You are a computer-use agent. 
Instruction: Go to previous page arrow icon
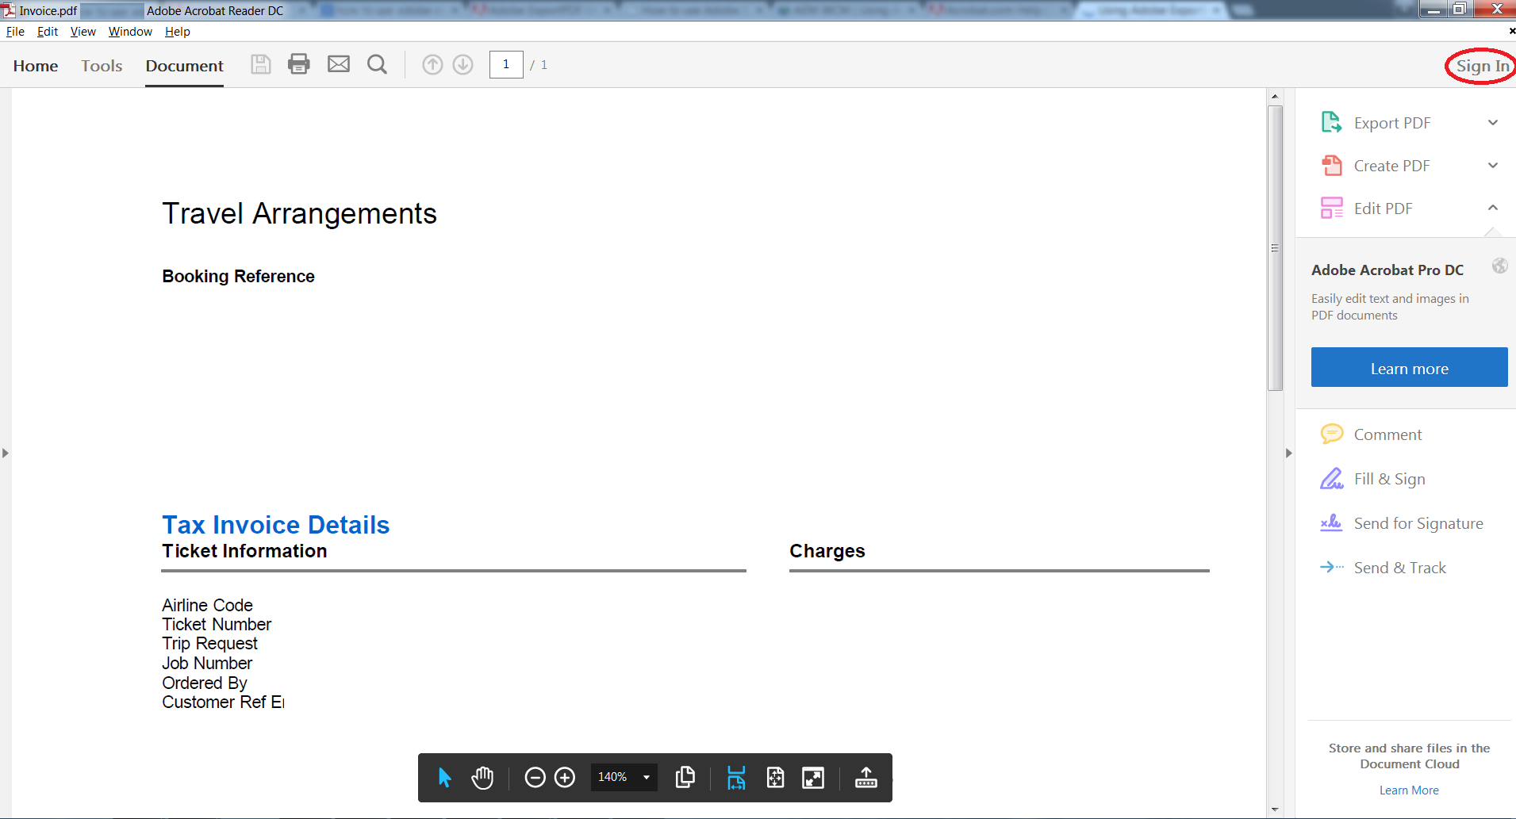point(432,64)
